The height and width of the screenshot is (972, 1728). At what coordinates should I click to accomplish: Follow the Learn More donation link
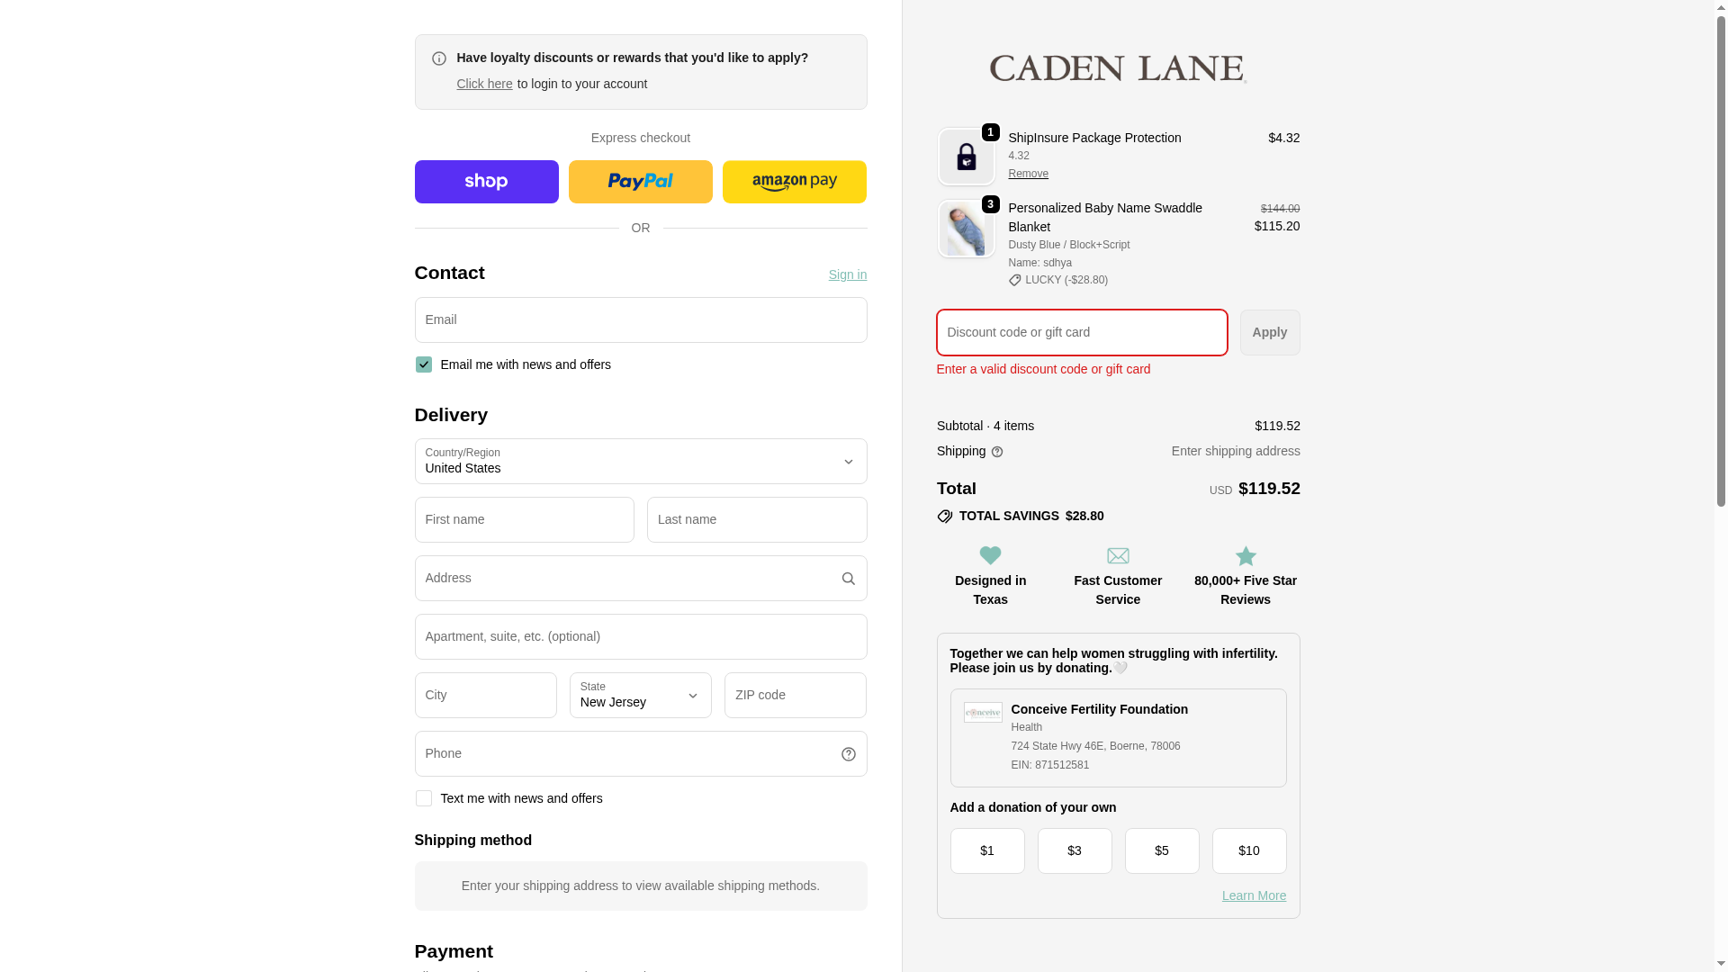point(1254,895)
